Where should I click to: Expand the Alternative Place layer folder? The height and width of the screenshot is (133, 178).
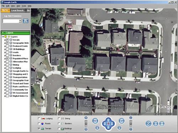point(5,62)
